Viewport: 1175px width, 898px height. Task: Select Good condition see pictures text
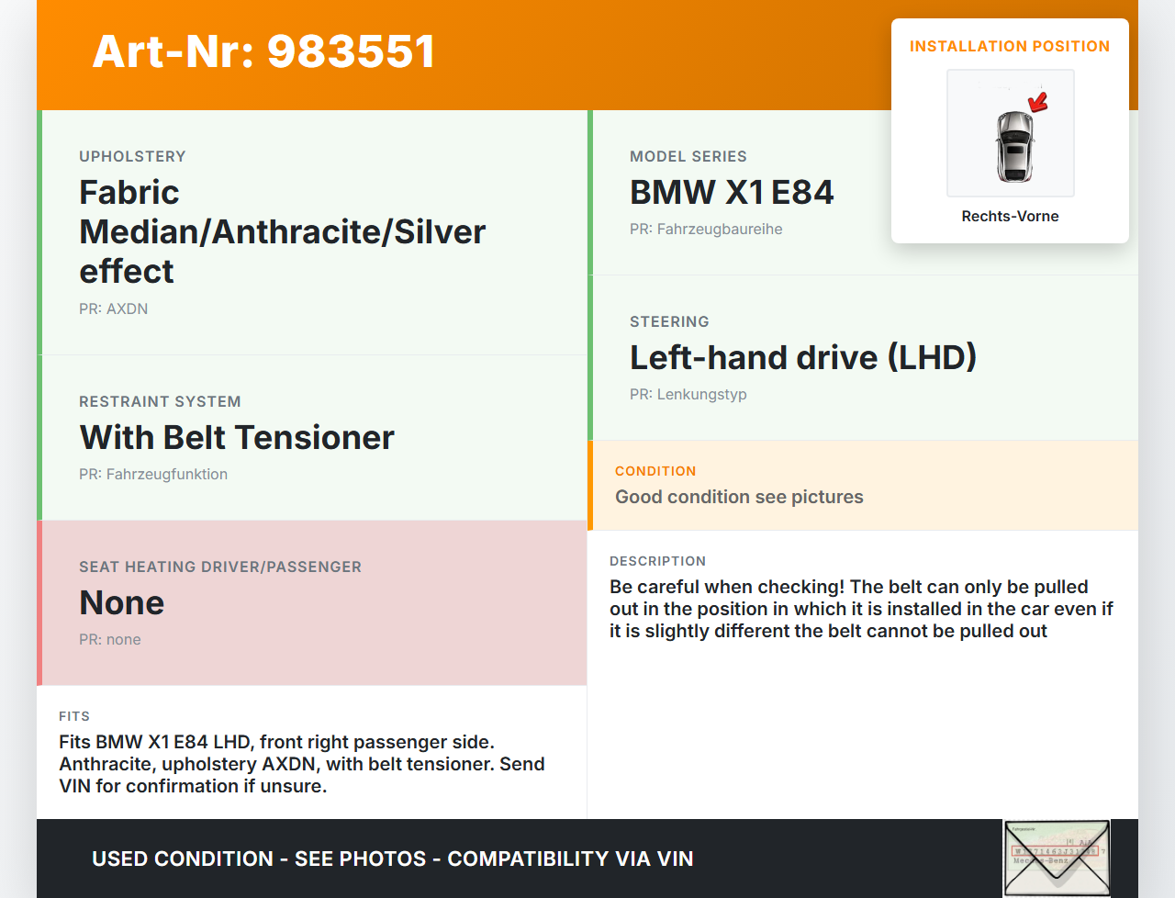[739, 497]
